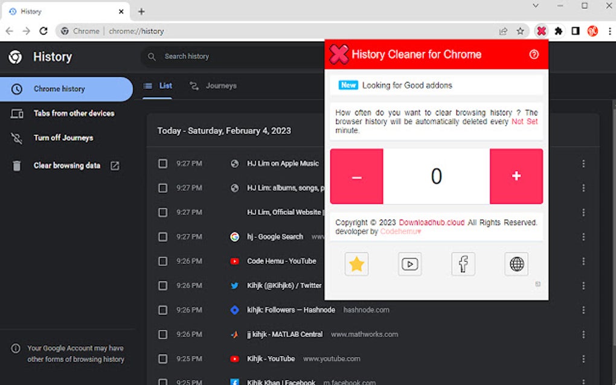Open the three-dot menu beside HJ Lim on Apple Music
This screenshot has height=385, width=616.
(583, 163)
